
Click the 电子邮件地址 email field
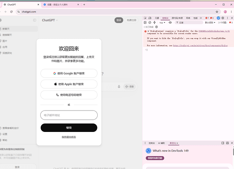(x=69, y=115)
